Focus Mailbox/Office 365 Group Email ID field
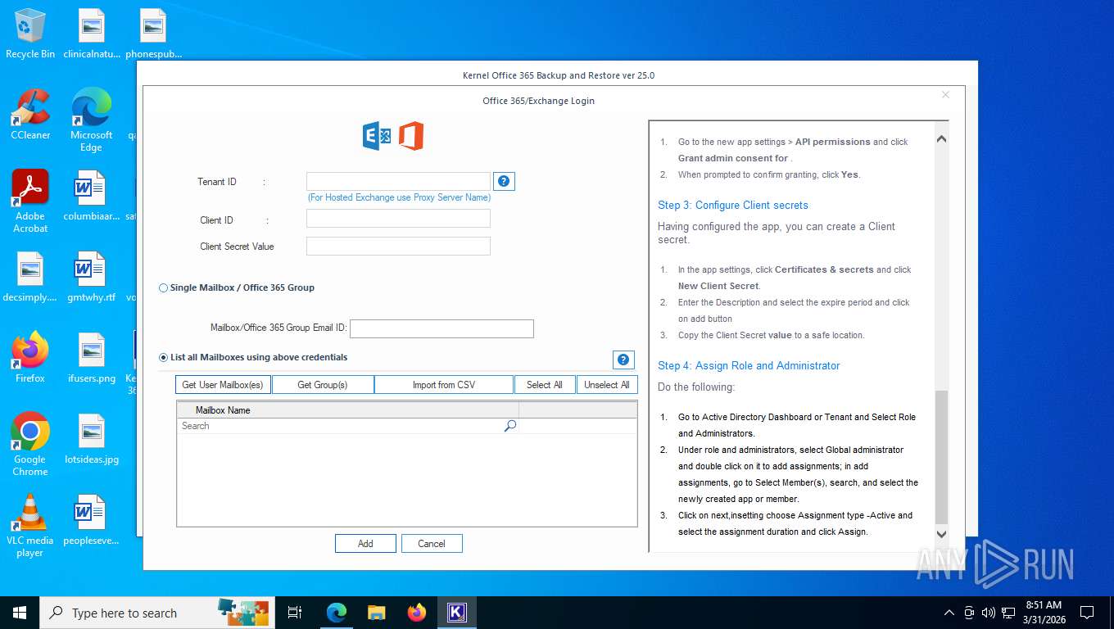 coord(442,328)
